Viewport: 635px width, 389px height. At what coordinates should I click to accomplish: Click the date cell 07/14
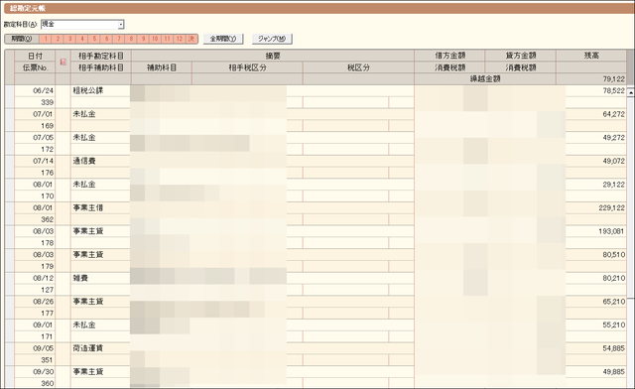(35, 162)
